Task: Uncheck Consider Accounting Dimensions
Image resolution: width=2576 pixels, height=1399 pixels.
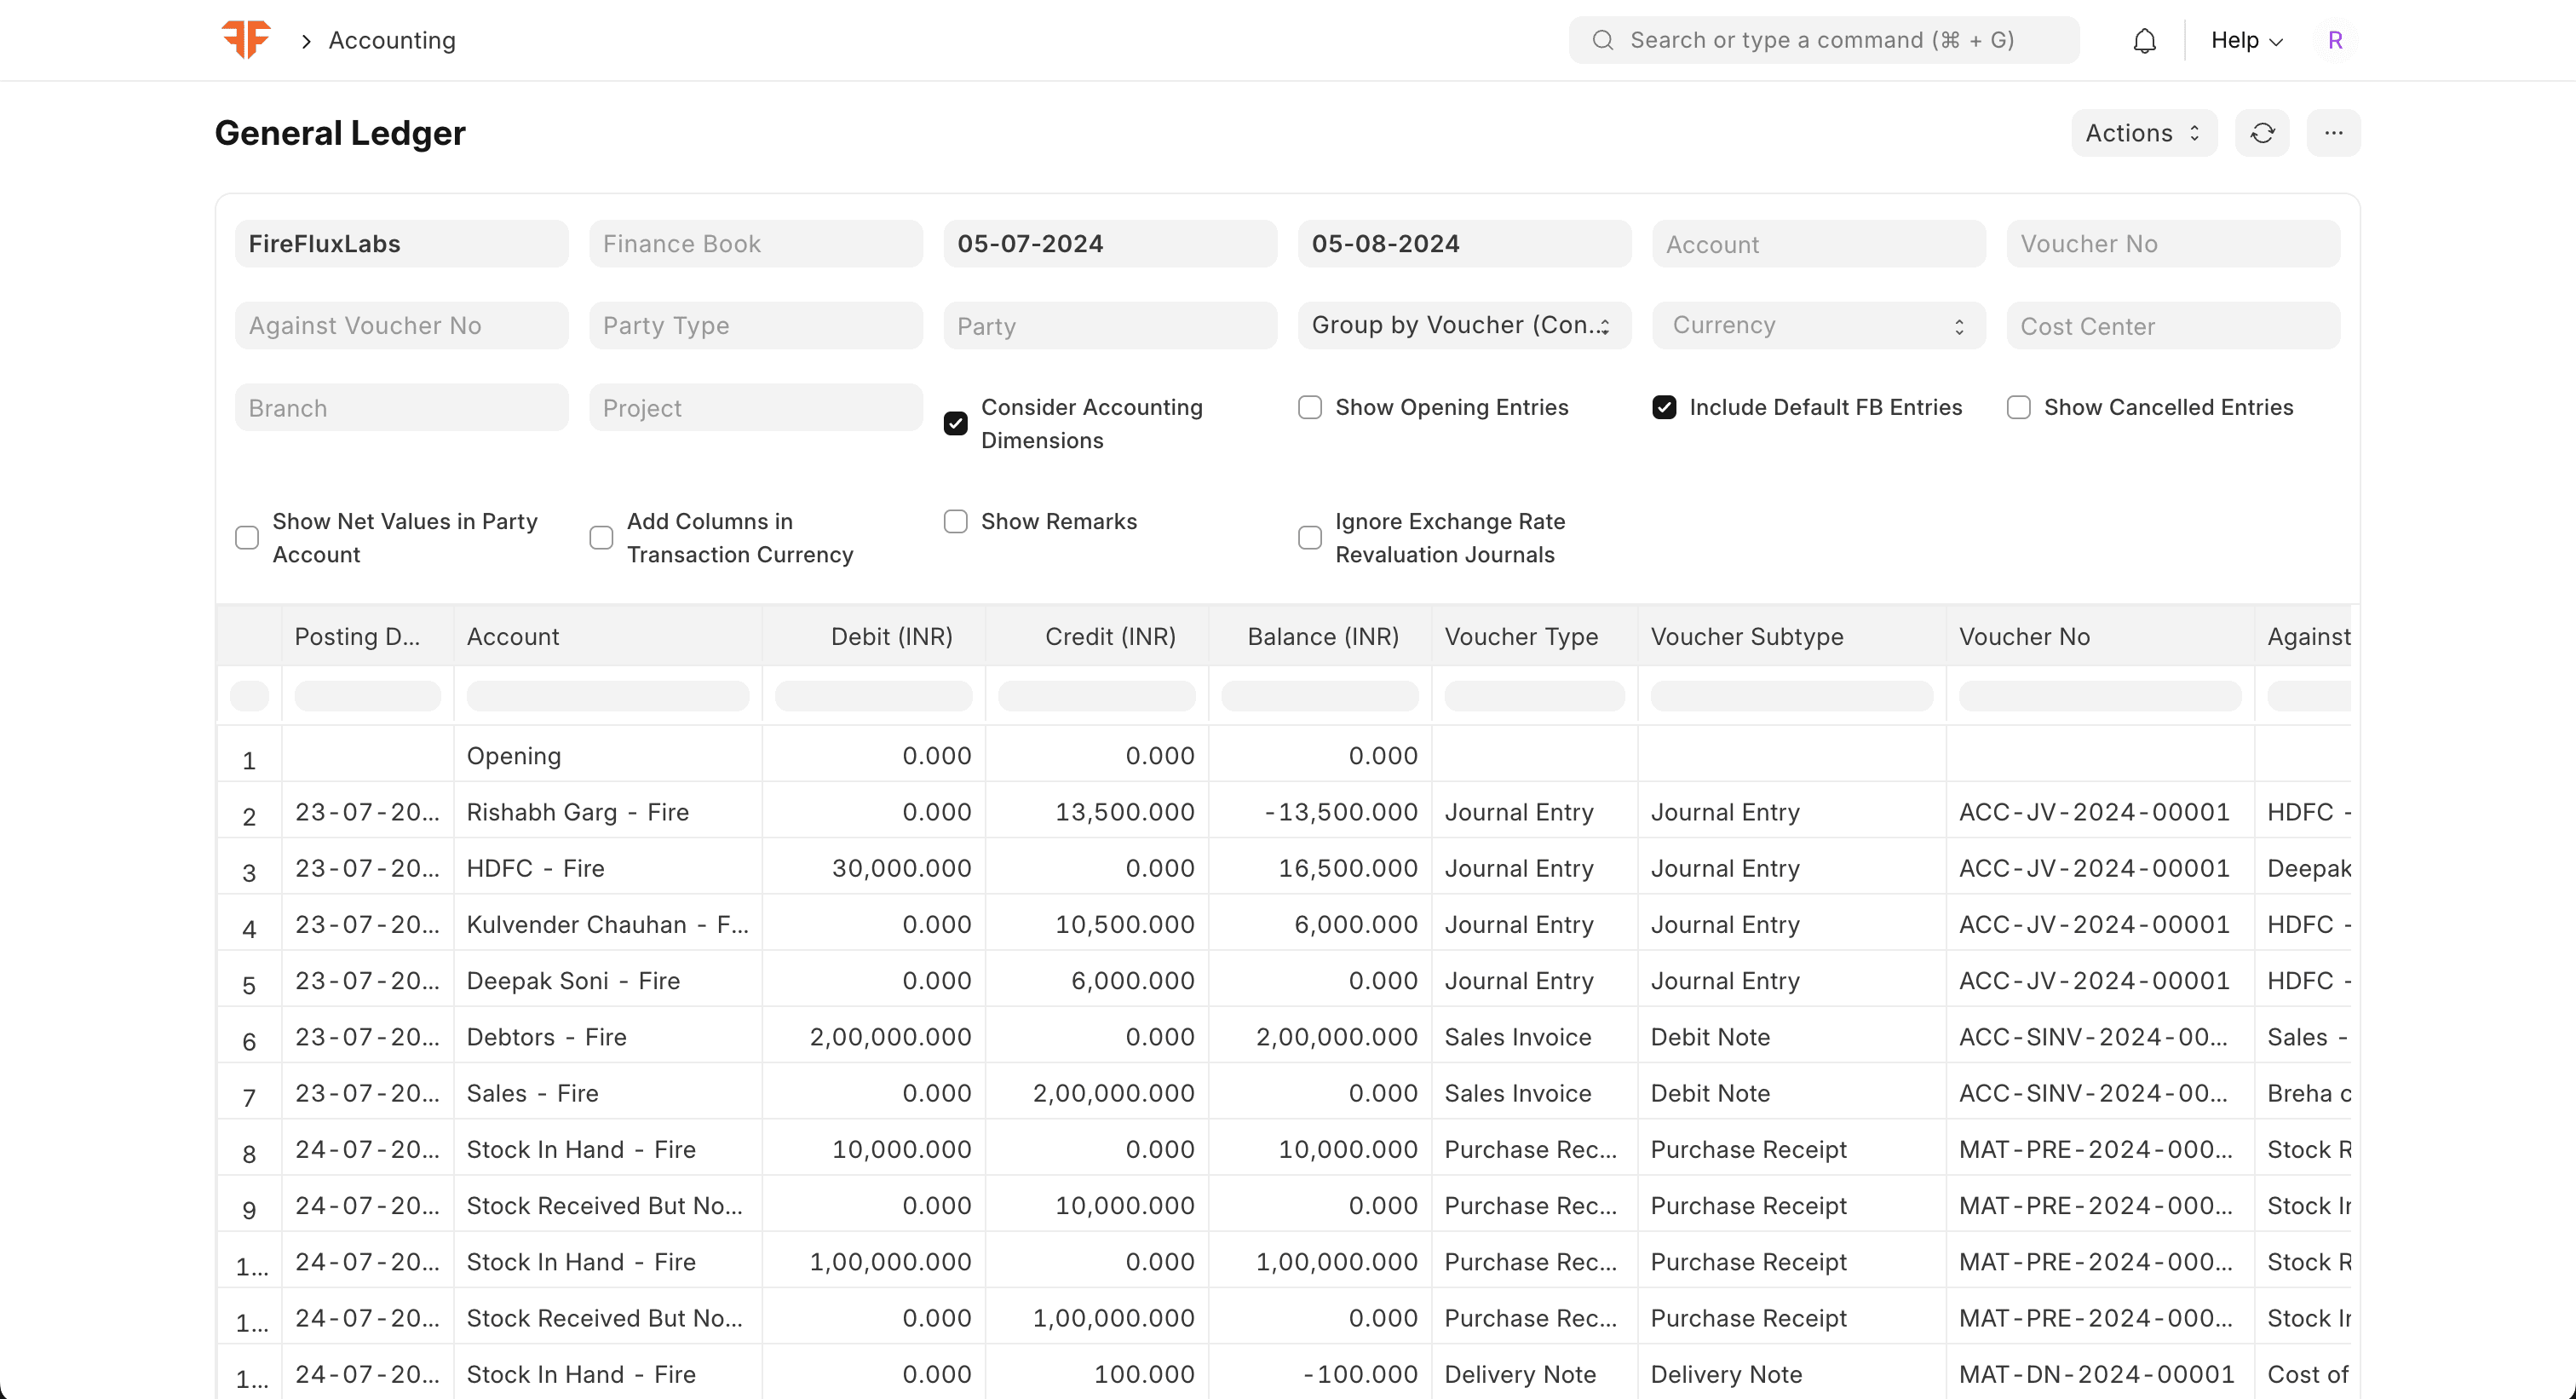Action: (x=955, y=424)
